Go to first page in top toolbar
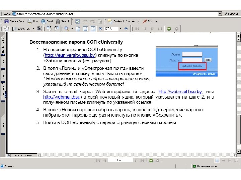 [137, 29]
